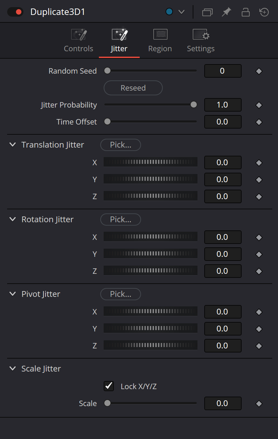This screenshot has height=439, width=278.
Task: Collapse the Translation Jitter section
Action: 13,145
